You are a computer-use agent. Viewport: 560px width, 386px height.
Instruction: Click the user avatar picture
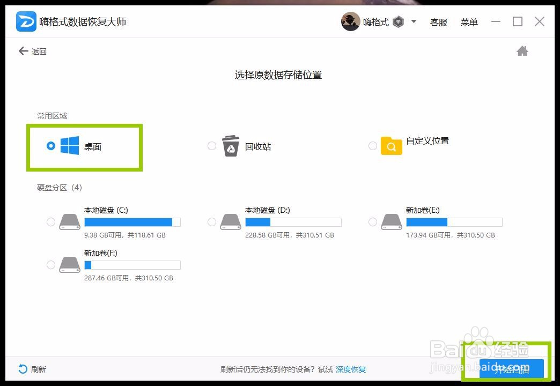350,21
